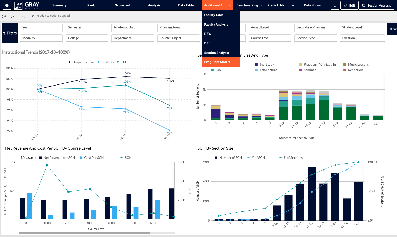Click the Gray Associates logo

pyautogui.click(x=27, y=5)
